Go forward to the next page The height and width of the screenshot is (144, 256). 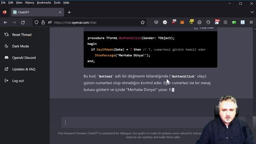click(x=14, y=22)
